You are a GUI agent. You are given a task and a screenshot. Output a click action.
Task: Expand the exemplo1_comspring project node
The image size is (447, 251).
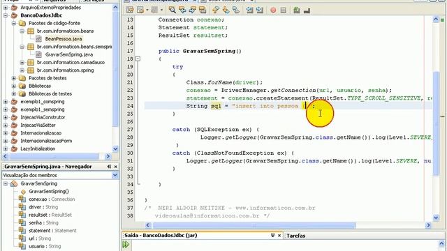pyautogui.click(x=6, y=102)
